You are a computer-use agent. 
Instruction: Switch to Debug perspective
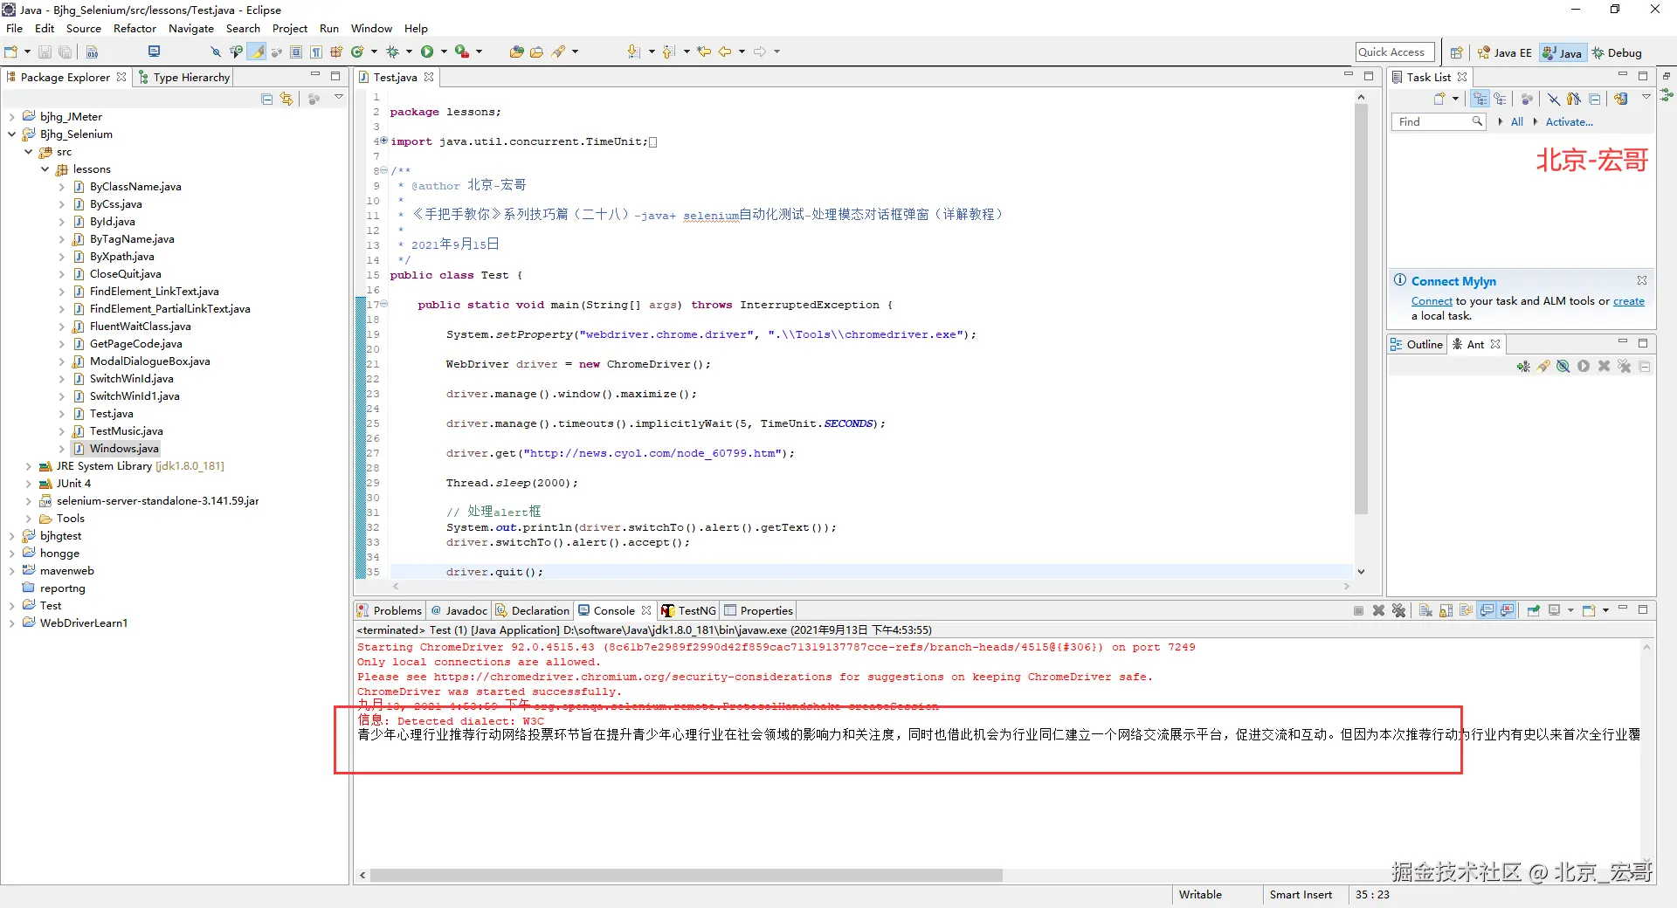tap(1617, 52)
